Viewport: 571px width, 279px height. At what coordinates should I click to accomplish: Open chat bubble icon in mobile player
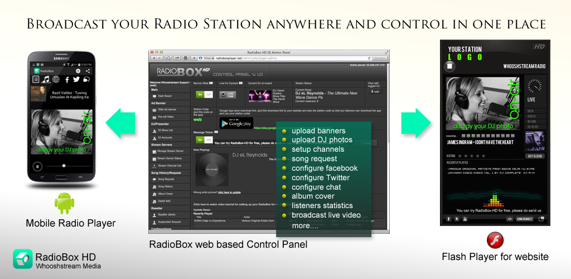[x=86, y=79]
